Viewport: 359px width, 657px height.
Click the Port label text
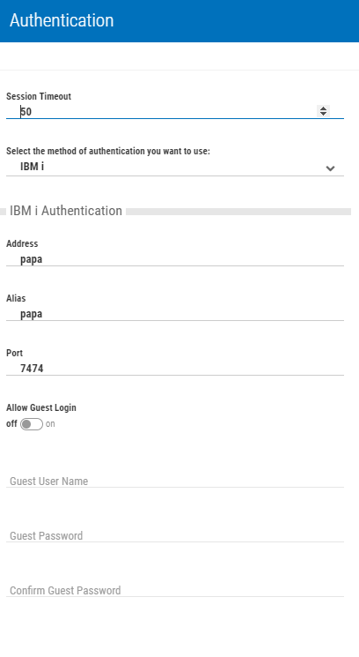pos(14,353)
